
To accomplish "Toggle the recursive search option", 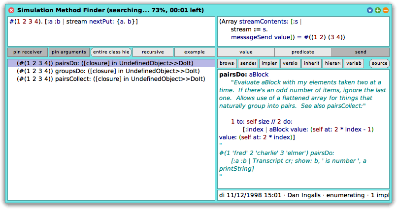I will pyautogui.click(x=153, y=52).
